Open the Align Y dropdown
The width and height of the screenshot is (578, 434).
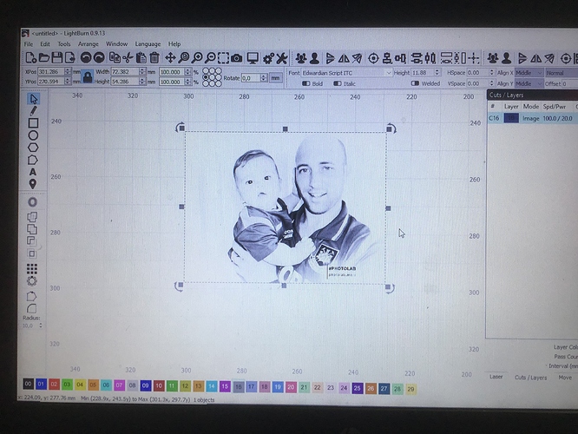pyautogui.click(x=529, y=84)
